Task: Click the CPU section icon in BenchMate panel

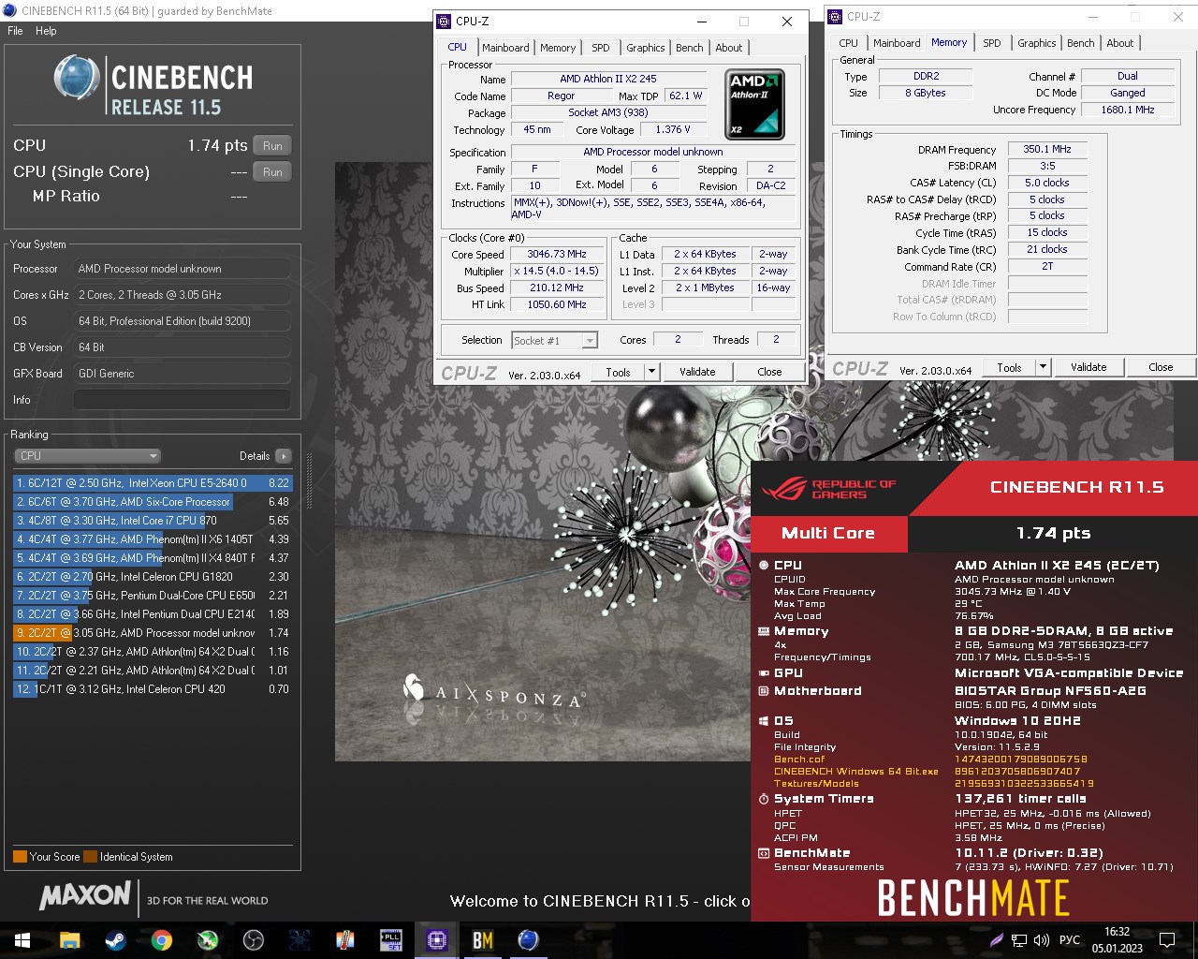Action: coord(764,565)
